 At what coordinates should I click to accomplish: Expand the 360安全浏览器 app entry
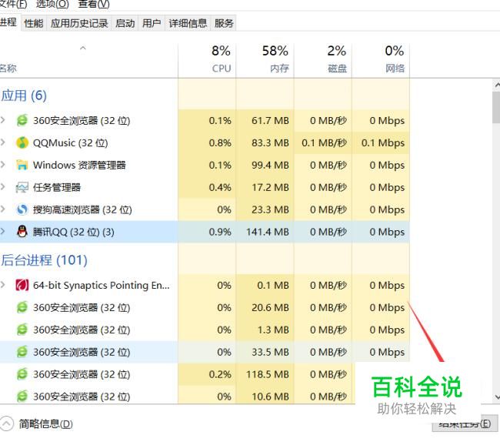tap(3, 120)
